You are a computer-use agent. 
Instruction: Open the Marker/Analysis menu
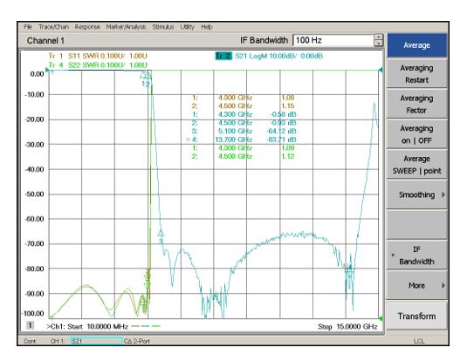[x=126, y=27]
